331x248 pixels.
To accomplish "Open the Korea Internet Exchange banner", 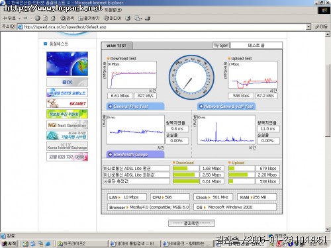I will (67, 146).
